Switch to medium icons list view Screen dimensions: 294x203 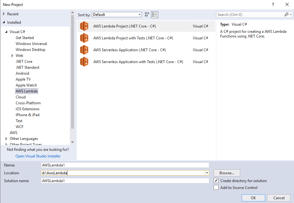coord(155,15)
